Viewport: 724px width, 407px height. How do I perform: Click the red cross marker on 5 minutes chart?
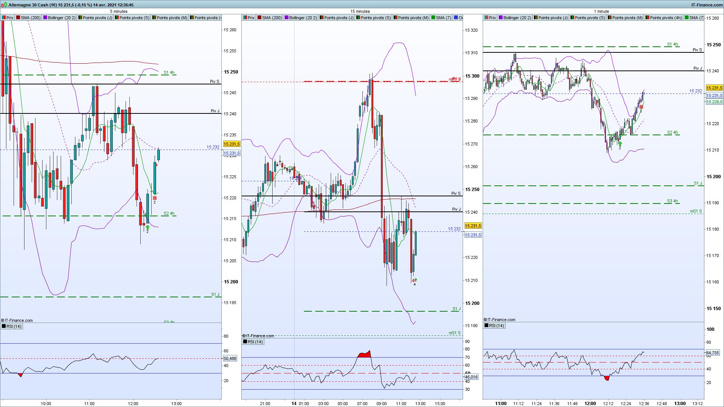pos(155,198)
